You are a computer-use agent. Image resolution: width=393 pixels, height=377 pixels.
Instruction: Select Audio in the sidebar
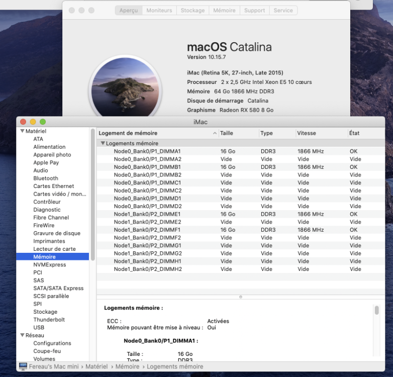click(x=41, y=170)
